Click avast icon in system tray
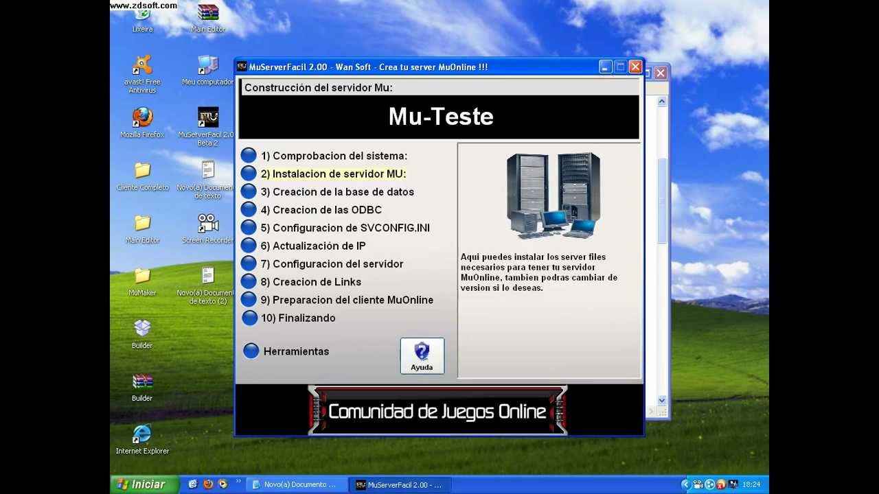Image resolution: width=879 pixels, height=494 pixels. coord(721,484)
